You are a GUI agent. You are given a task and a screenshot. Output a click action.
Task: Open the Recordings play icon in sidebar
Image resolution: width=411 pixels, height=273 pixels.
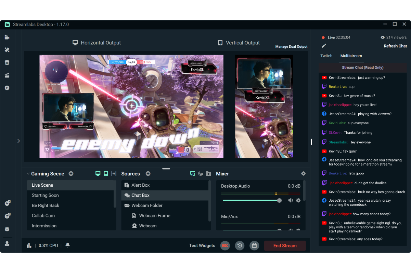[7, 88]
